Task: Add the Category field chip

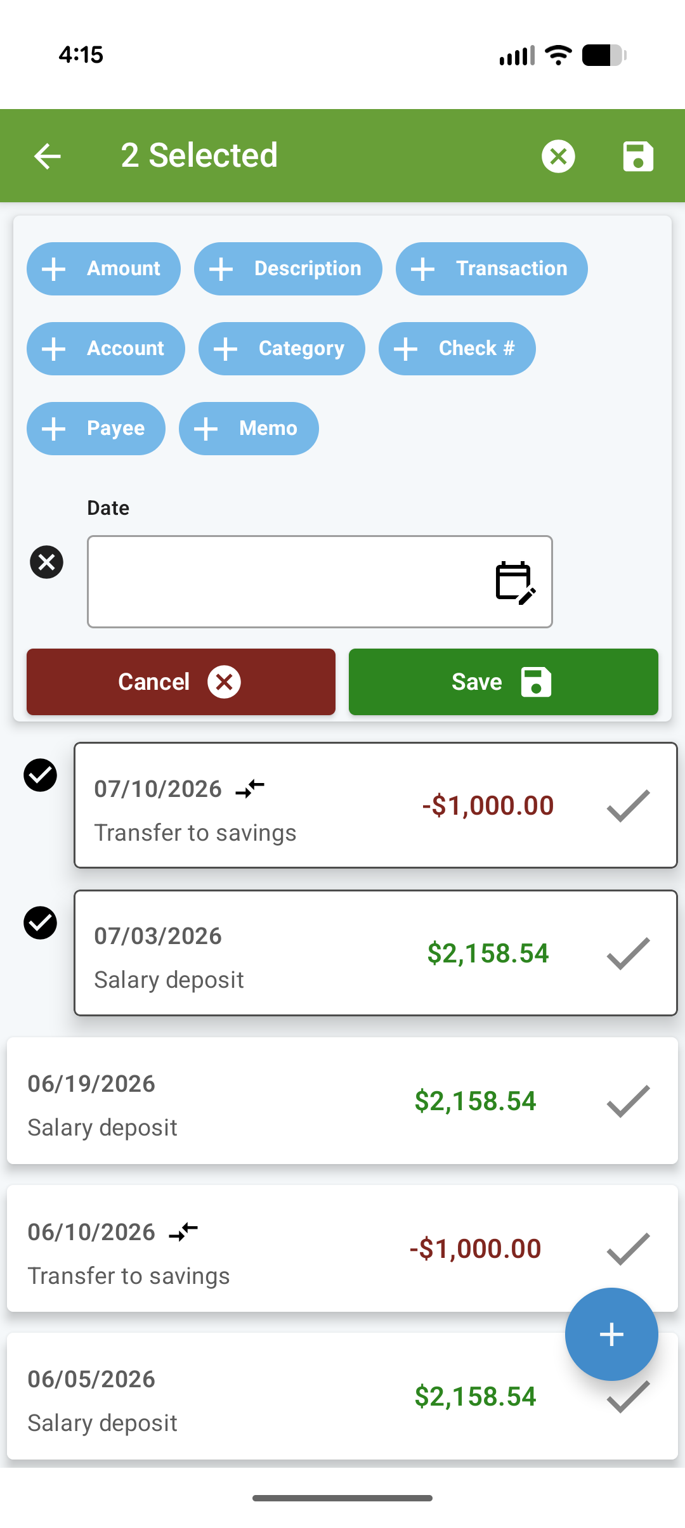Action: click(x=282, y=349)
